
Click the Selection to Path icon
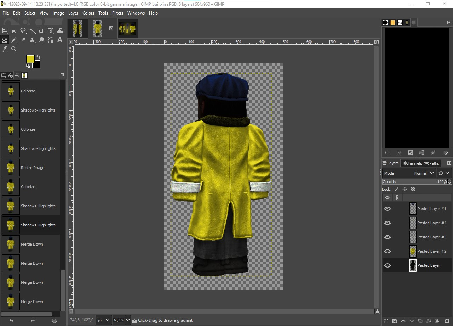[433, 153]
